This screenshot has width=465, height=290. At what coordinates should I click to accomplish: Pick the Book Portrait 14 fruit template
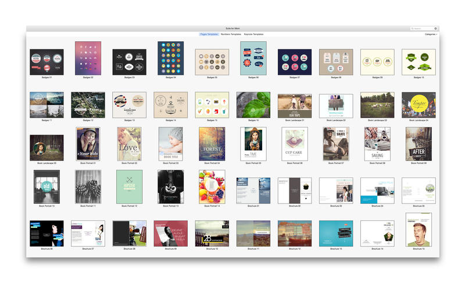click(212, 187)
